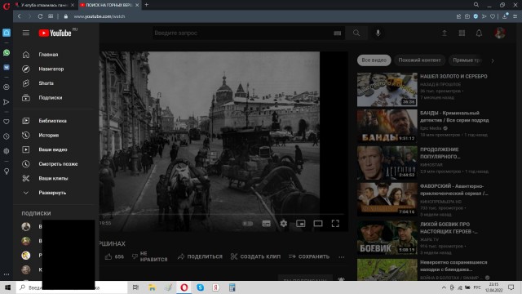Open Opera easy setup icon
Image resolution: width=522 pixels, height=294 pixels.
click(515, 16)
